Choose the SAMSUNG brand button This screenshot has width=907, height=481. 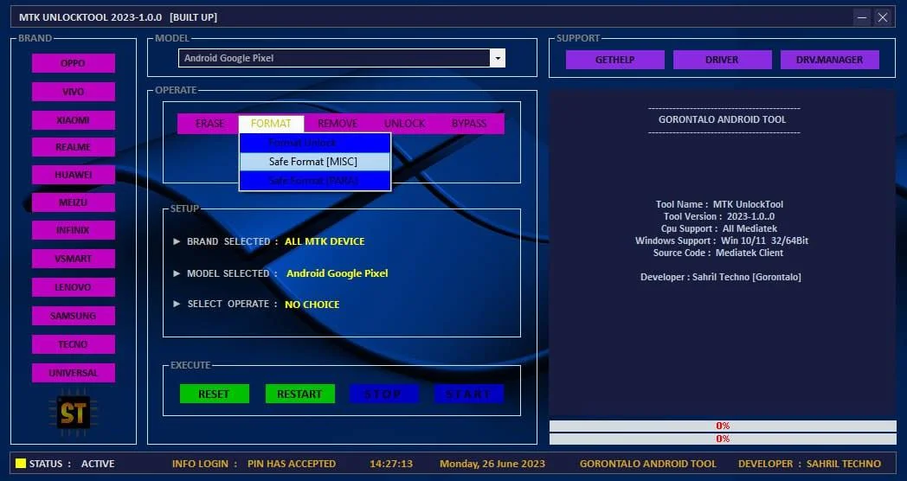73,316
